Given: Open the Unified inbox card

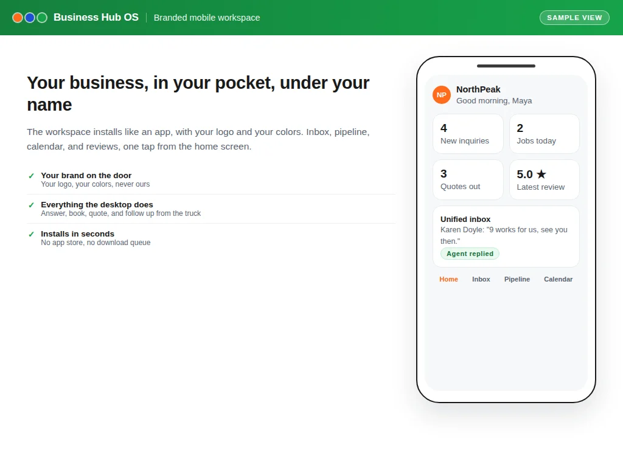Looking at the screenshot, I should [506, 237].
